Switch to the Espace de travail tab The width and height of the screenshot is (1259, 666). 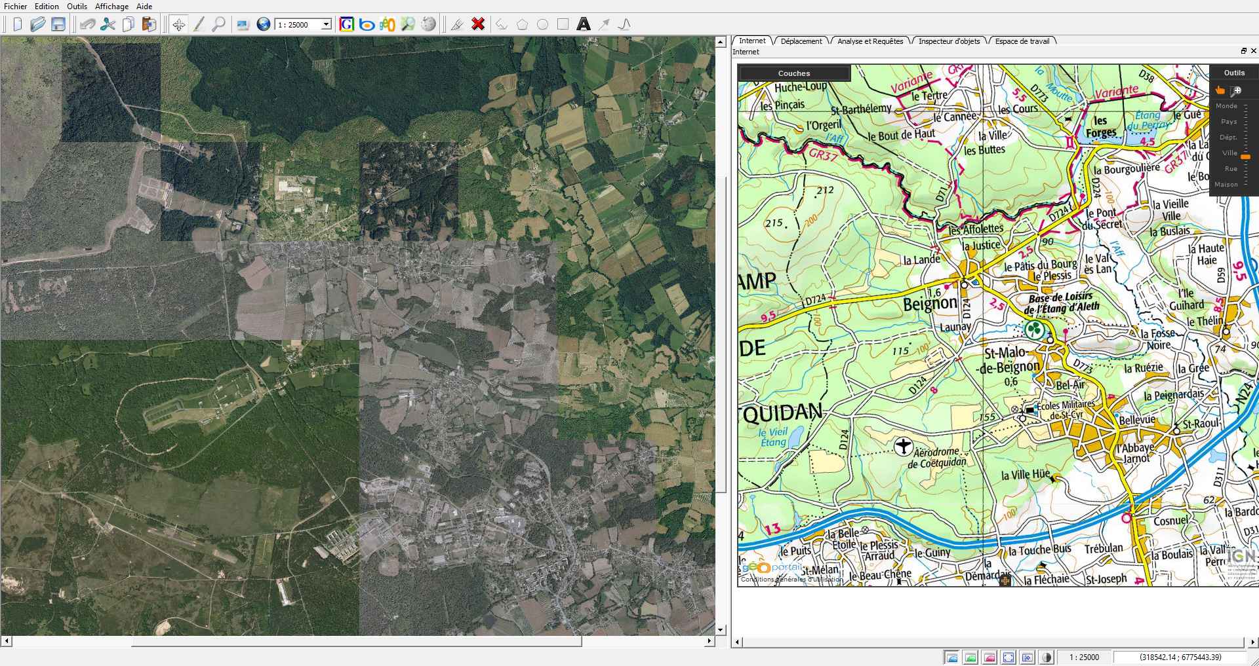(x=1022, y=41)
